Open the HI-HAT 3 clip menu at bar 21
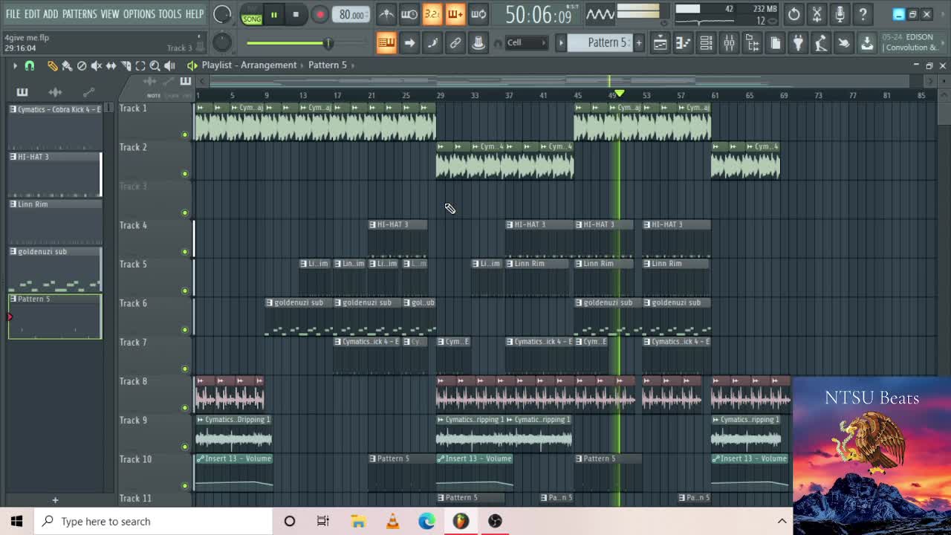 point(373,224)
